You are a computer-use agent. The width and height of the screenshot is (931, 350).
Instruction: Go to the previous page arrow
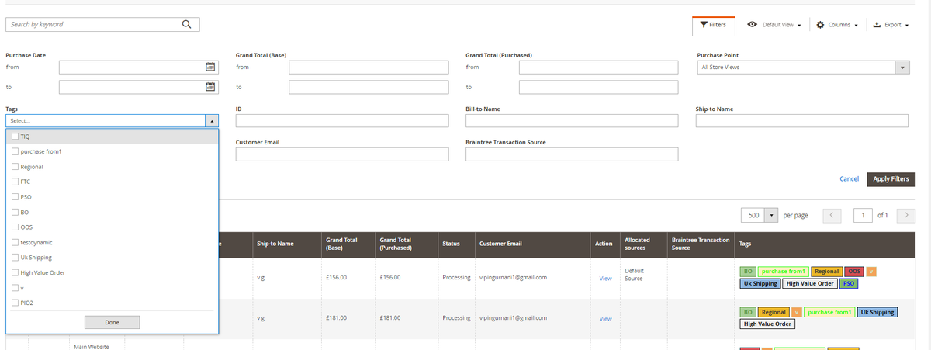click(x=831, y=214)
